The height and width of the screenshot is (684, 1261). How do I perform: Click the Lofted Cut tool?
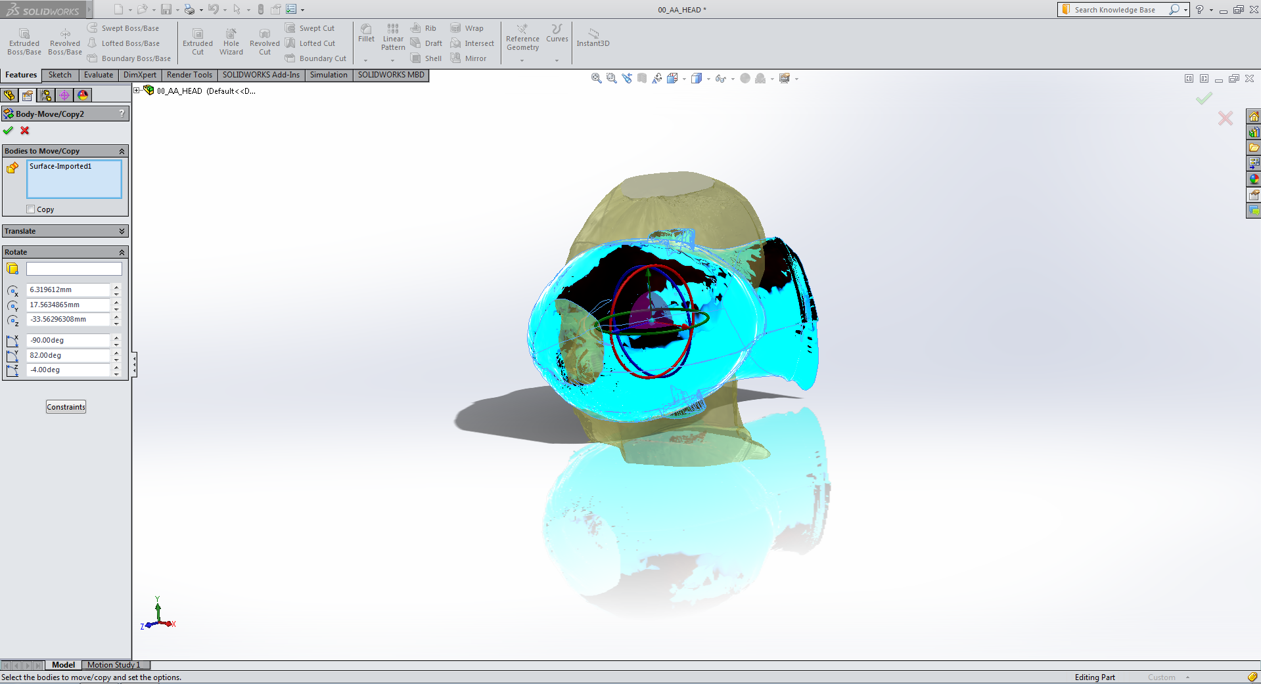(x=310, y=43)
